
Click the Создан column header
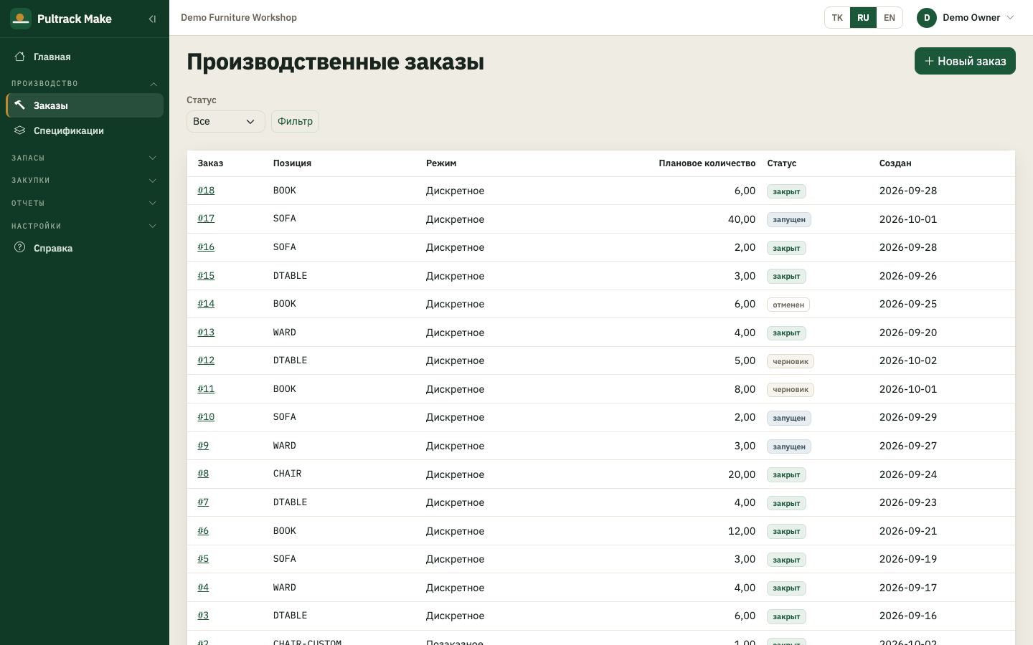coord(895,163)
